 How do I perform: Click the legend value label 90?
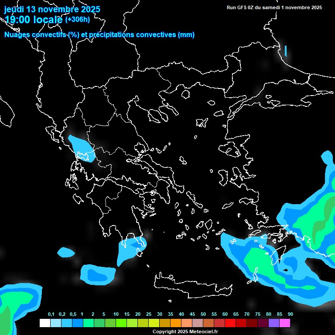tap(290, 314)
